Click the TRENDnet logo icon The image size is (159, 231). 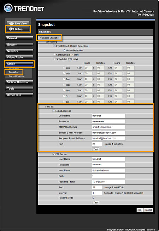click(8, 8)
